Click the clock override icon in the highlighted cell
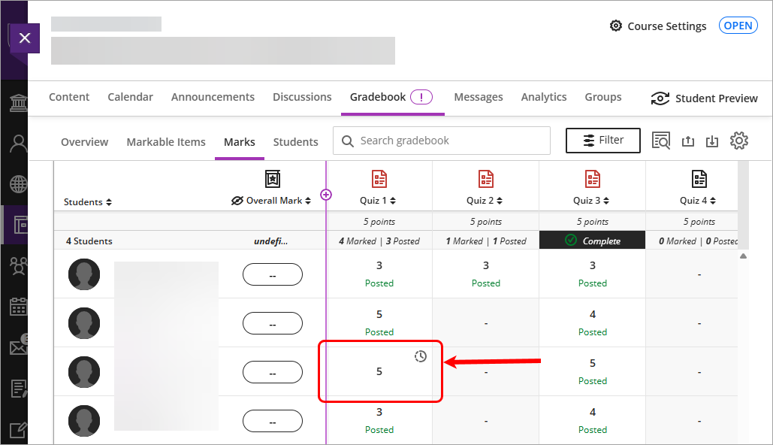This screenshot has height=445, width=773. [x=420, y=356]
